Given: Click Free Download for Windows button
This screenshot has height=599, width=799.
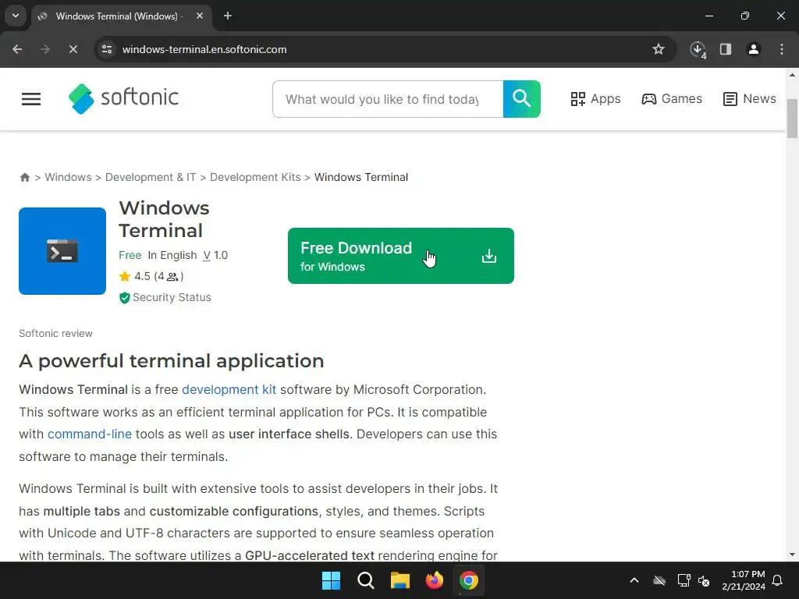Looking at the screenshot, I should [x=400, y=256].
